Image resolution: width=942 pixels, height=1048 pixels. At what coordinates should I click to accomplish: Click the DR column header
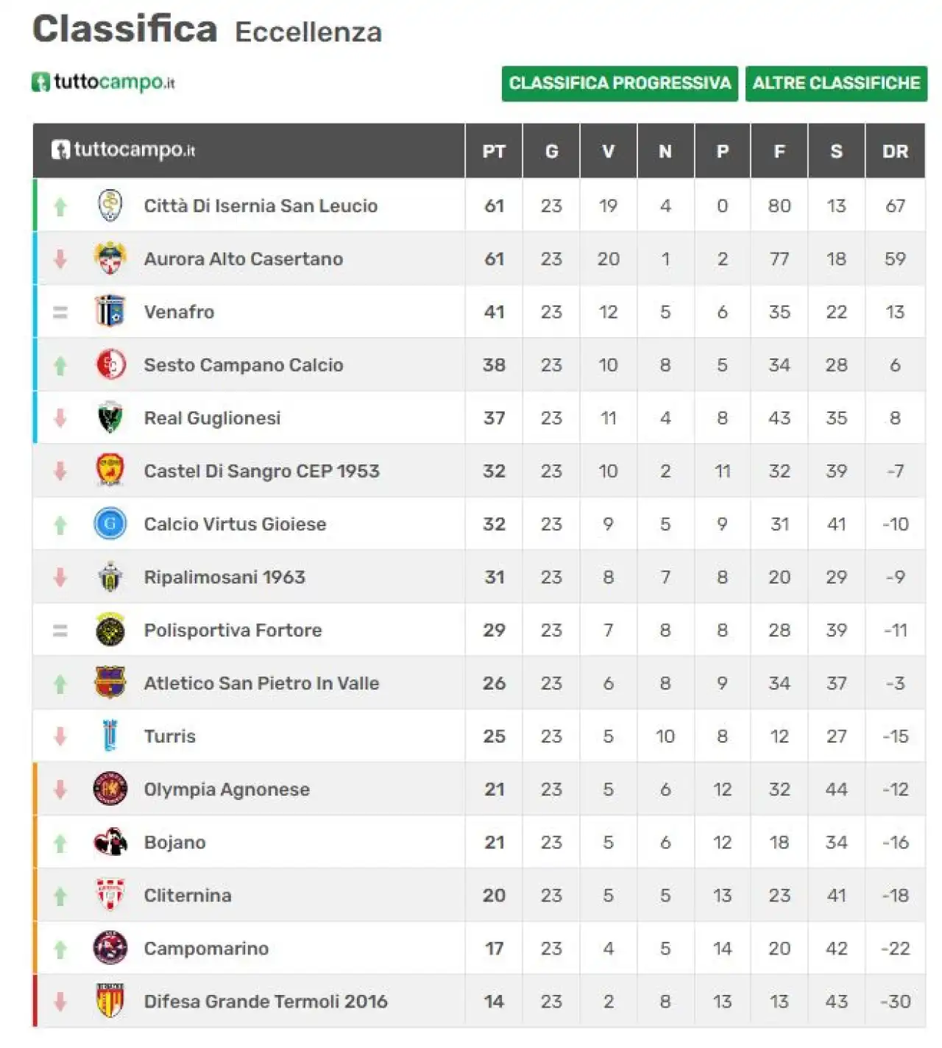click(895, 151)
